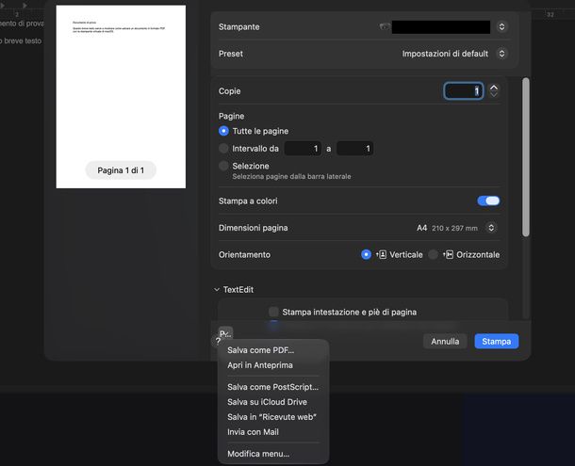Click the Seleziona pagine dalla barra laterale hint
This screenshot has width=575, height=466.
tap(291, 177)
